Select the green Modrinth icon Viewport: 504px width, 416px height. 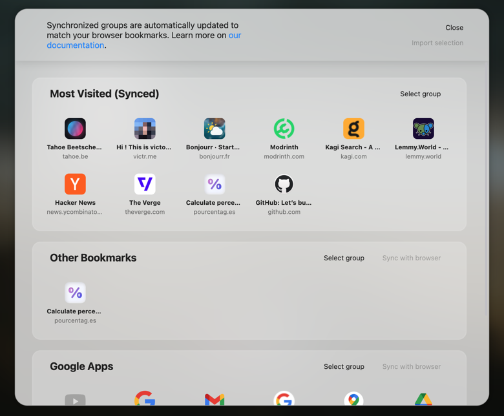click(x=284, y=129)
